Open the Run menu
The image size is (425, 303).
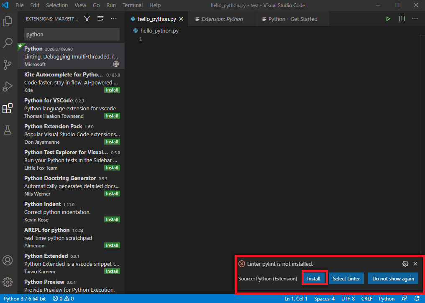111,5
